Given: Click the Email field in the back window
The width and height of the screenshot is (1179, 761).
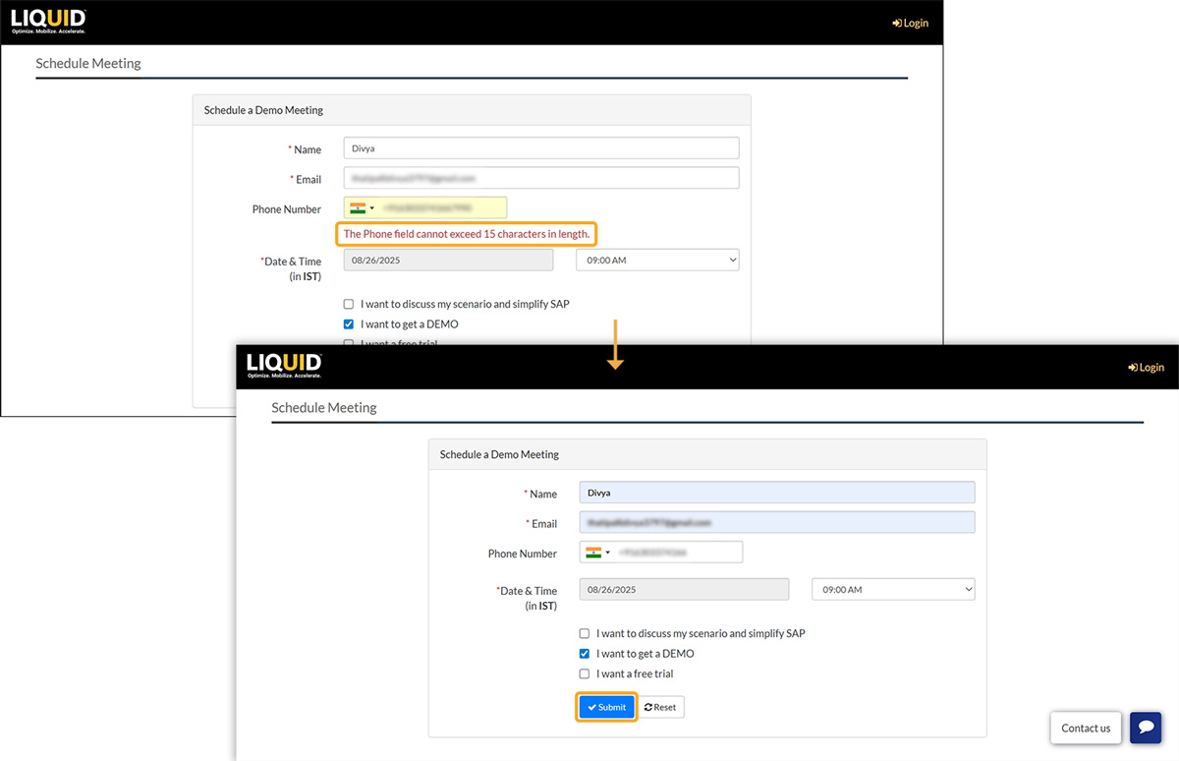Looking at the screenshot, I should (x=541, y=178).
